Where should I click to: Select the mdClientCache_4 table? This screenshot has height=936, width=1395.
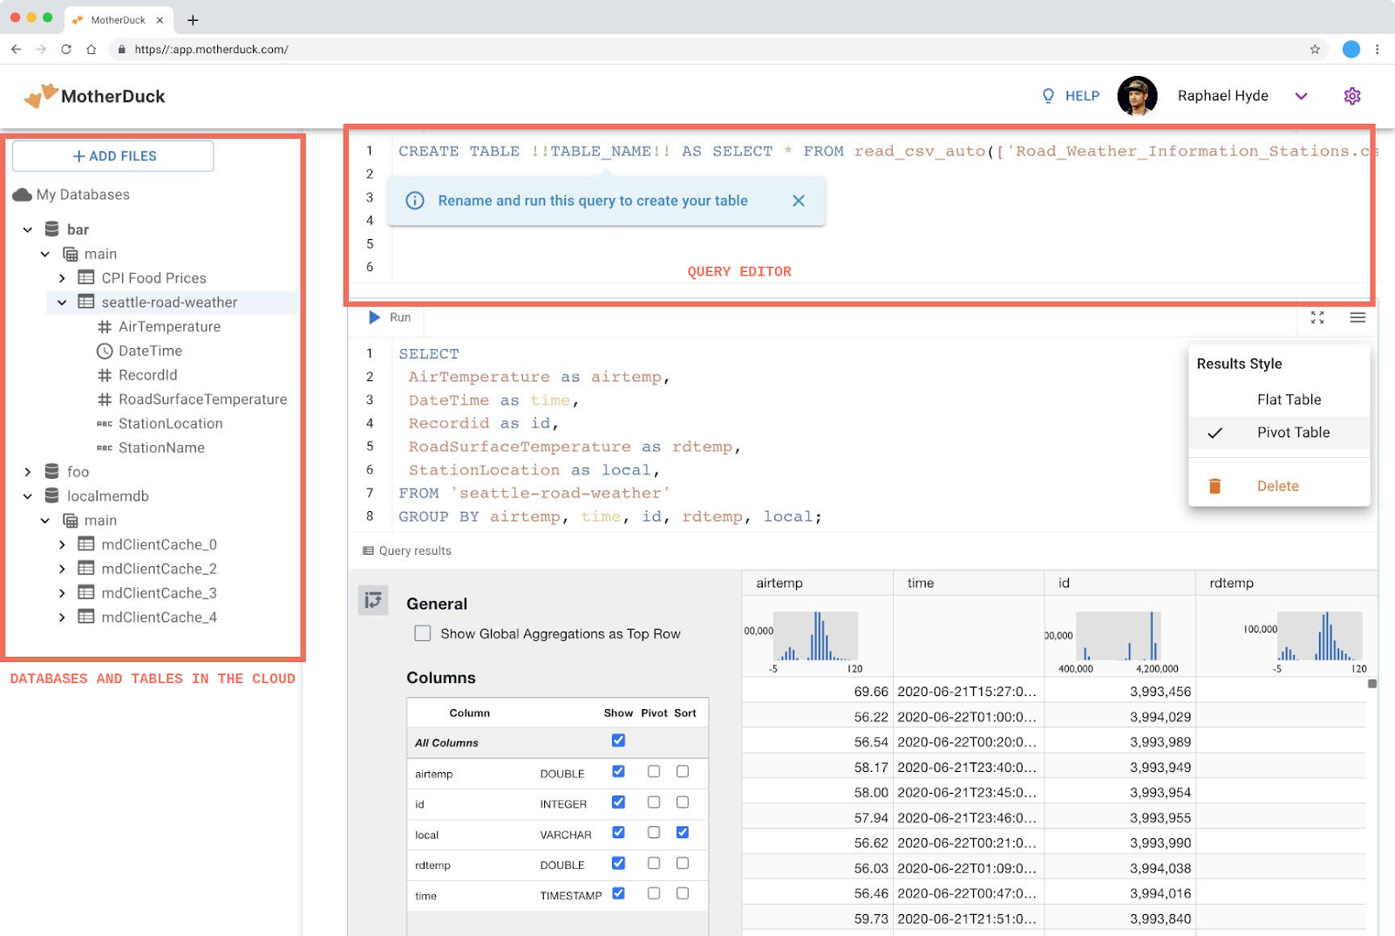[x=159, y=618]
